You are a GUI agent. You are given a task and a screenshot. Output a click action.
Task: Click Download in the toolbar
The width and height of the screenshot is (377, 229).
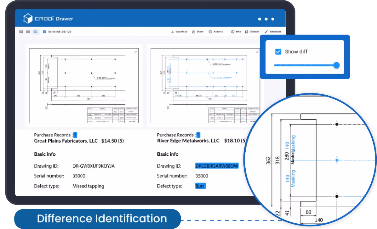click(179, 32)
